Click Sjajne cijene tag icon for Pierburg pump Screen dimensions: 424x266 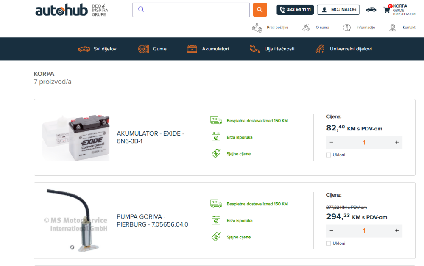(x=216, y=237)
